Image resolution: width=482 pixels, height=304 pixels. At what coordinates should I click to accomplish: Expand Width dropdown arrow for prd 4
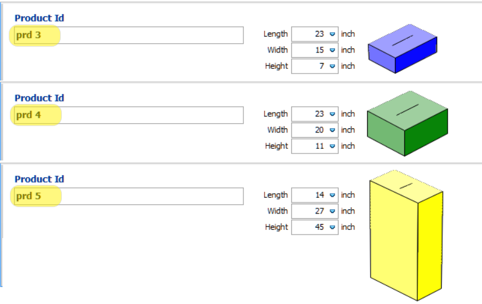point(332,130)
